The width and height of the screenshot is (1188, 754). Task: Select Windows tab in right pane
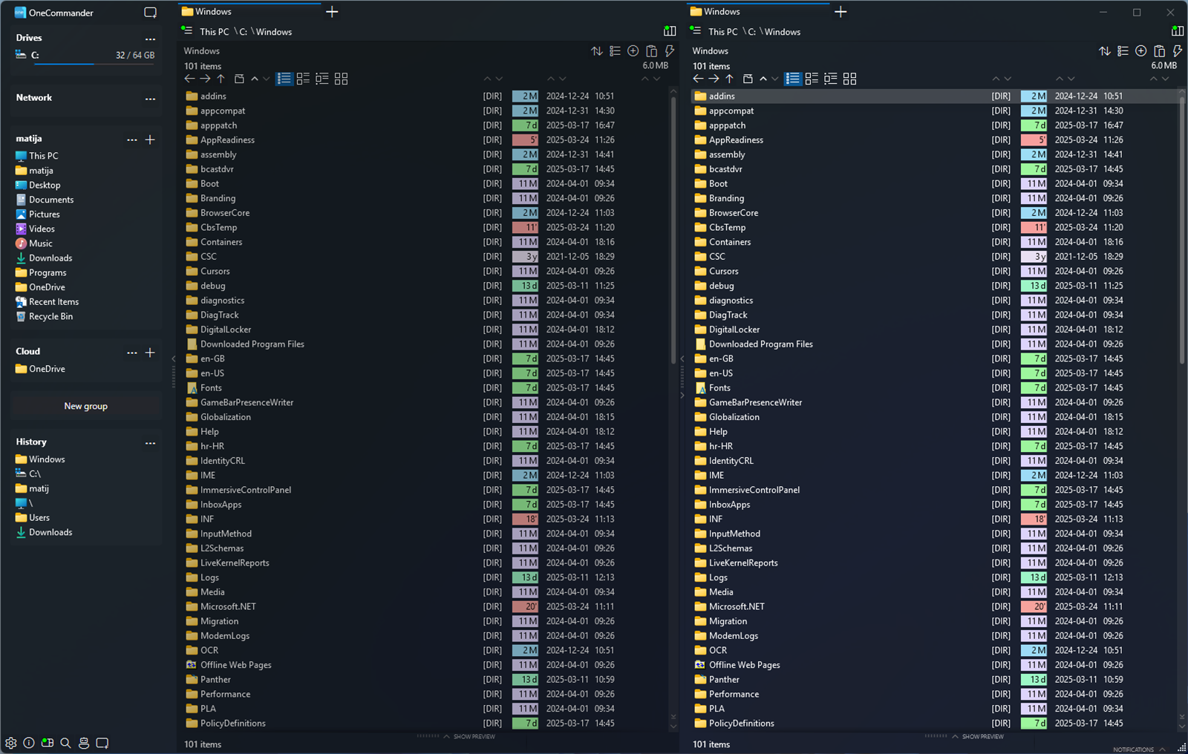pyautogui.click(x=757, y=11)
